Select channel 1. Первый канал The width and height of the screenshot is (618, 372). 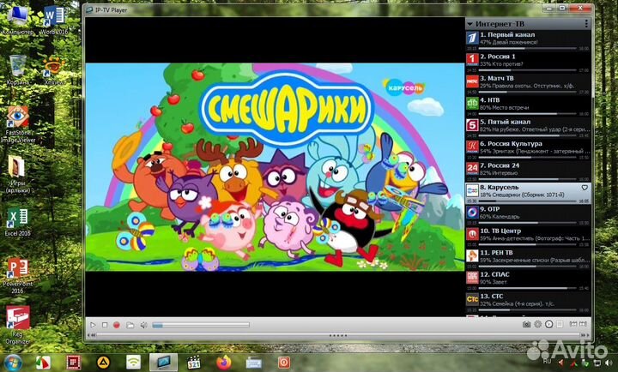(528, 41)
